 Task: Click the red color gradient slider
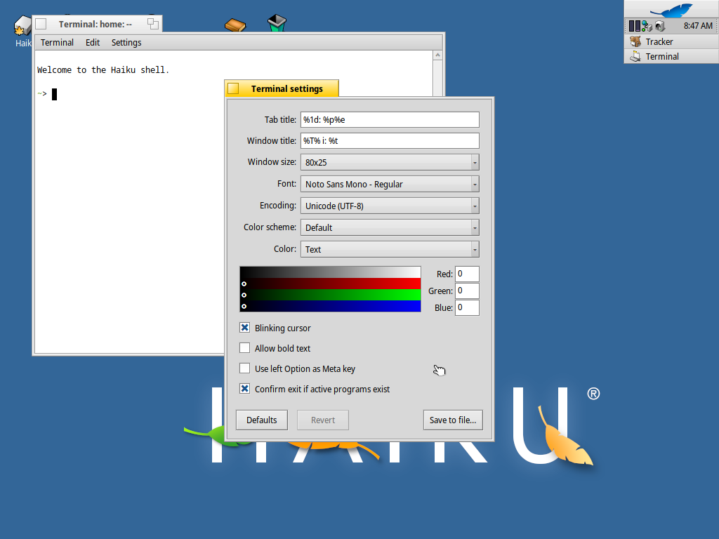[330, 284]
